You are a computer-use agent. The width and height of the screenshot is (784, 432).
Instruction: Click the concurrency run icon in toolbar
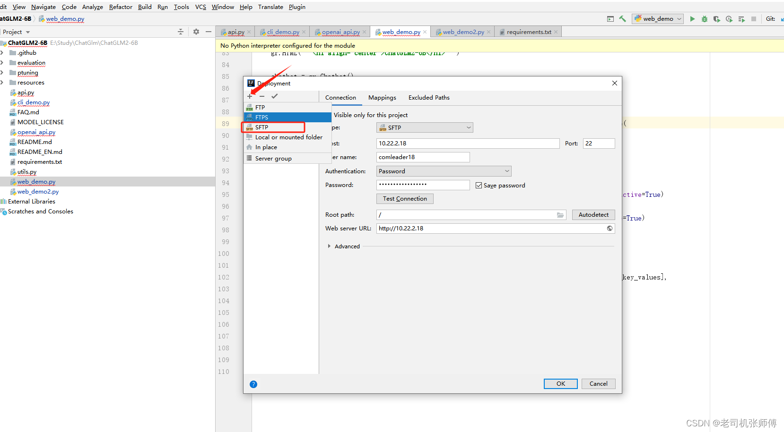click(741, 19)
